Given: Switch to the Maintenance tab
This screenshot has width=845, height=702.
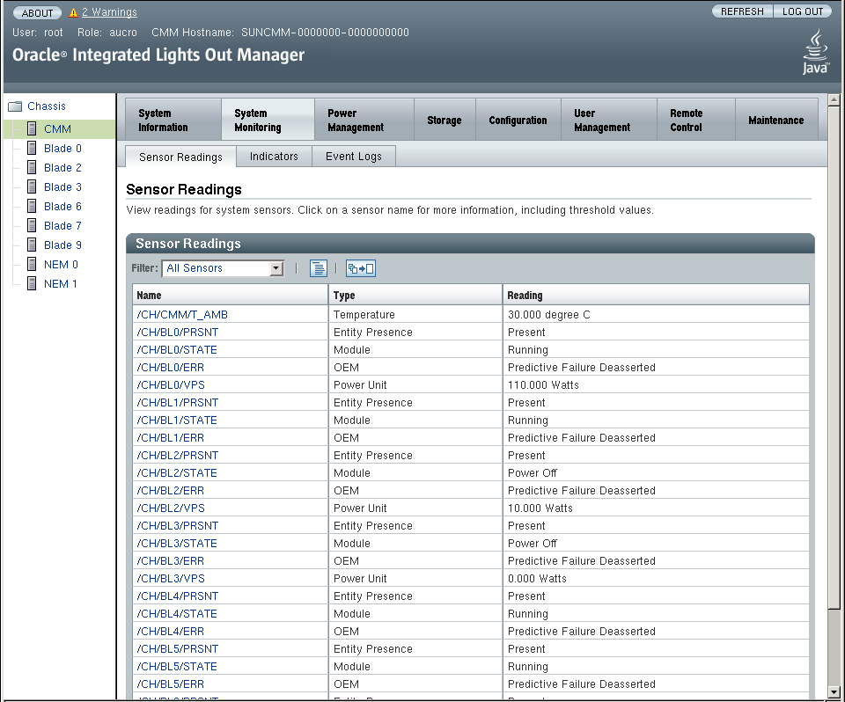Looking at the screenshot, I should [x=776, y=121].
